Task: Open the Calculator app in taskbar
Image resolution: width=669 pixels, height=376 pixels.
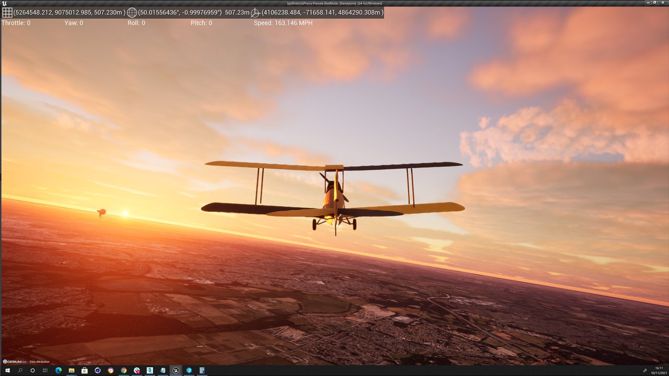Action: pos(202,370)
